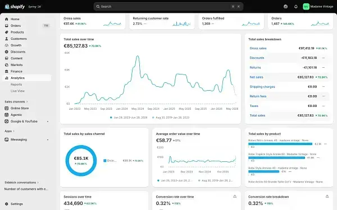
Task: Open the Settings gear icon
Action: coord(6,204)
